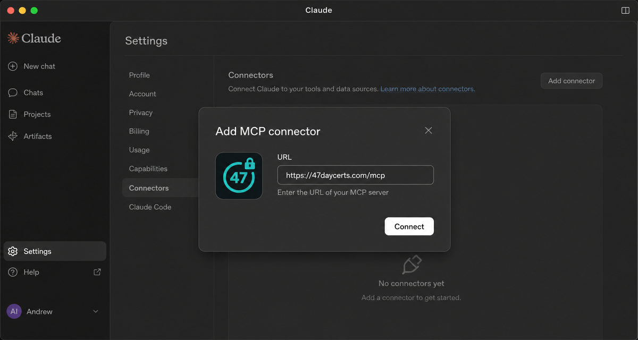Go to Privacy settings

[x=141, y=112]
